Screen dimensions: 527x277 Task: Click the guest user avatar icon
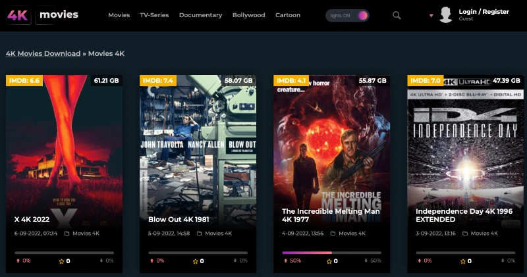(446, 15)
